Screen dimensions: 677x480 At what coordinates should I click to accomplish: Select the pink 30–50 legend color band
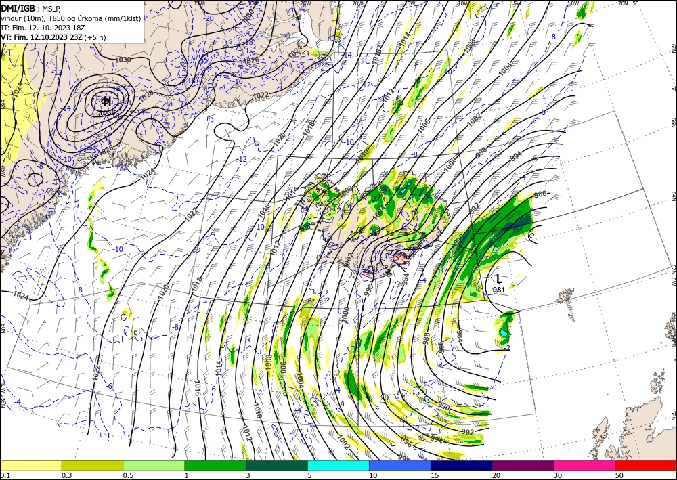pyautogui.click(x=585, y=465)
